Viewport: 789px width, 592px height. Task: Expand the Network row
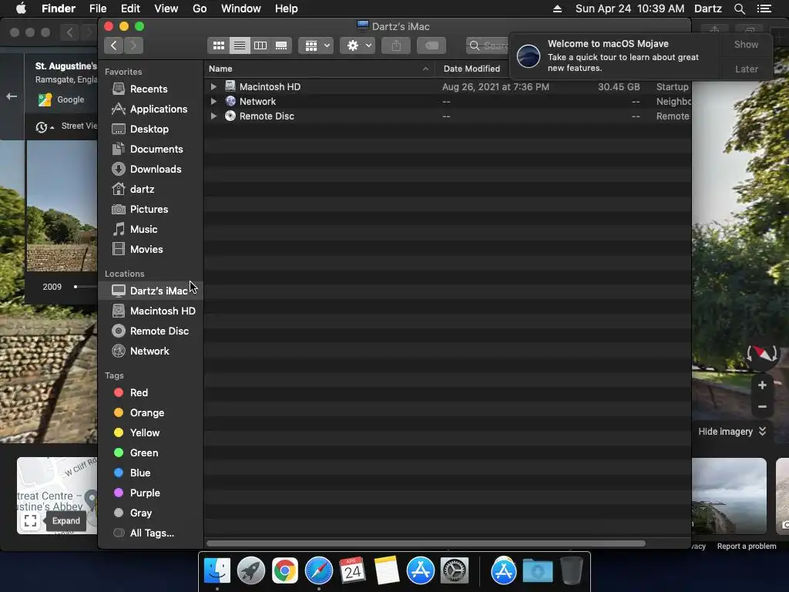pos(213,101)
